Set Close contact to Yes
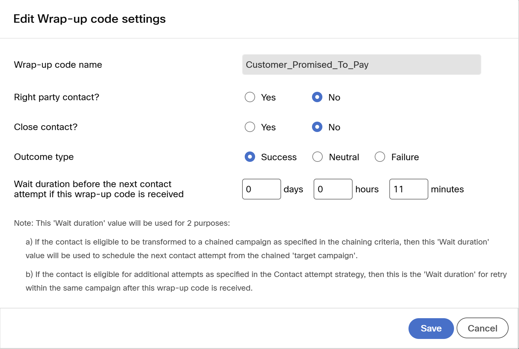The height and width of the screenshot is (349, 519). (x=250, y=127)
